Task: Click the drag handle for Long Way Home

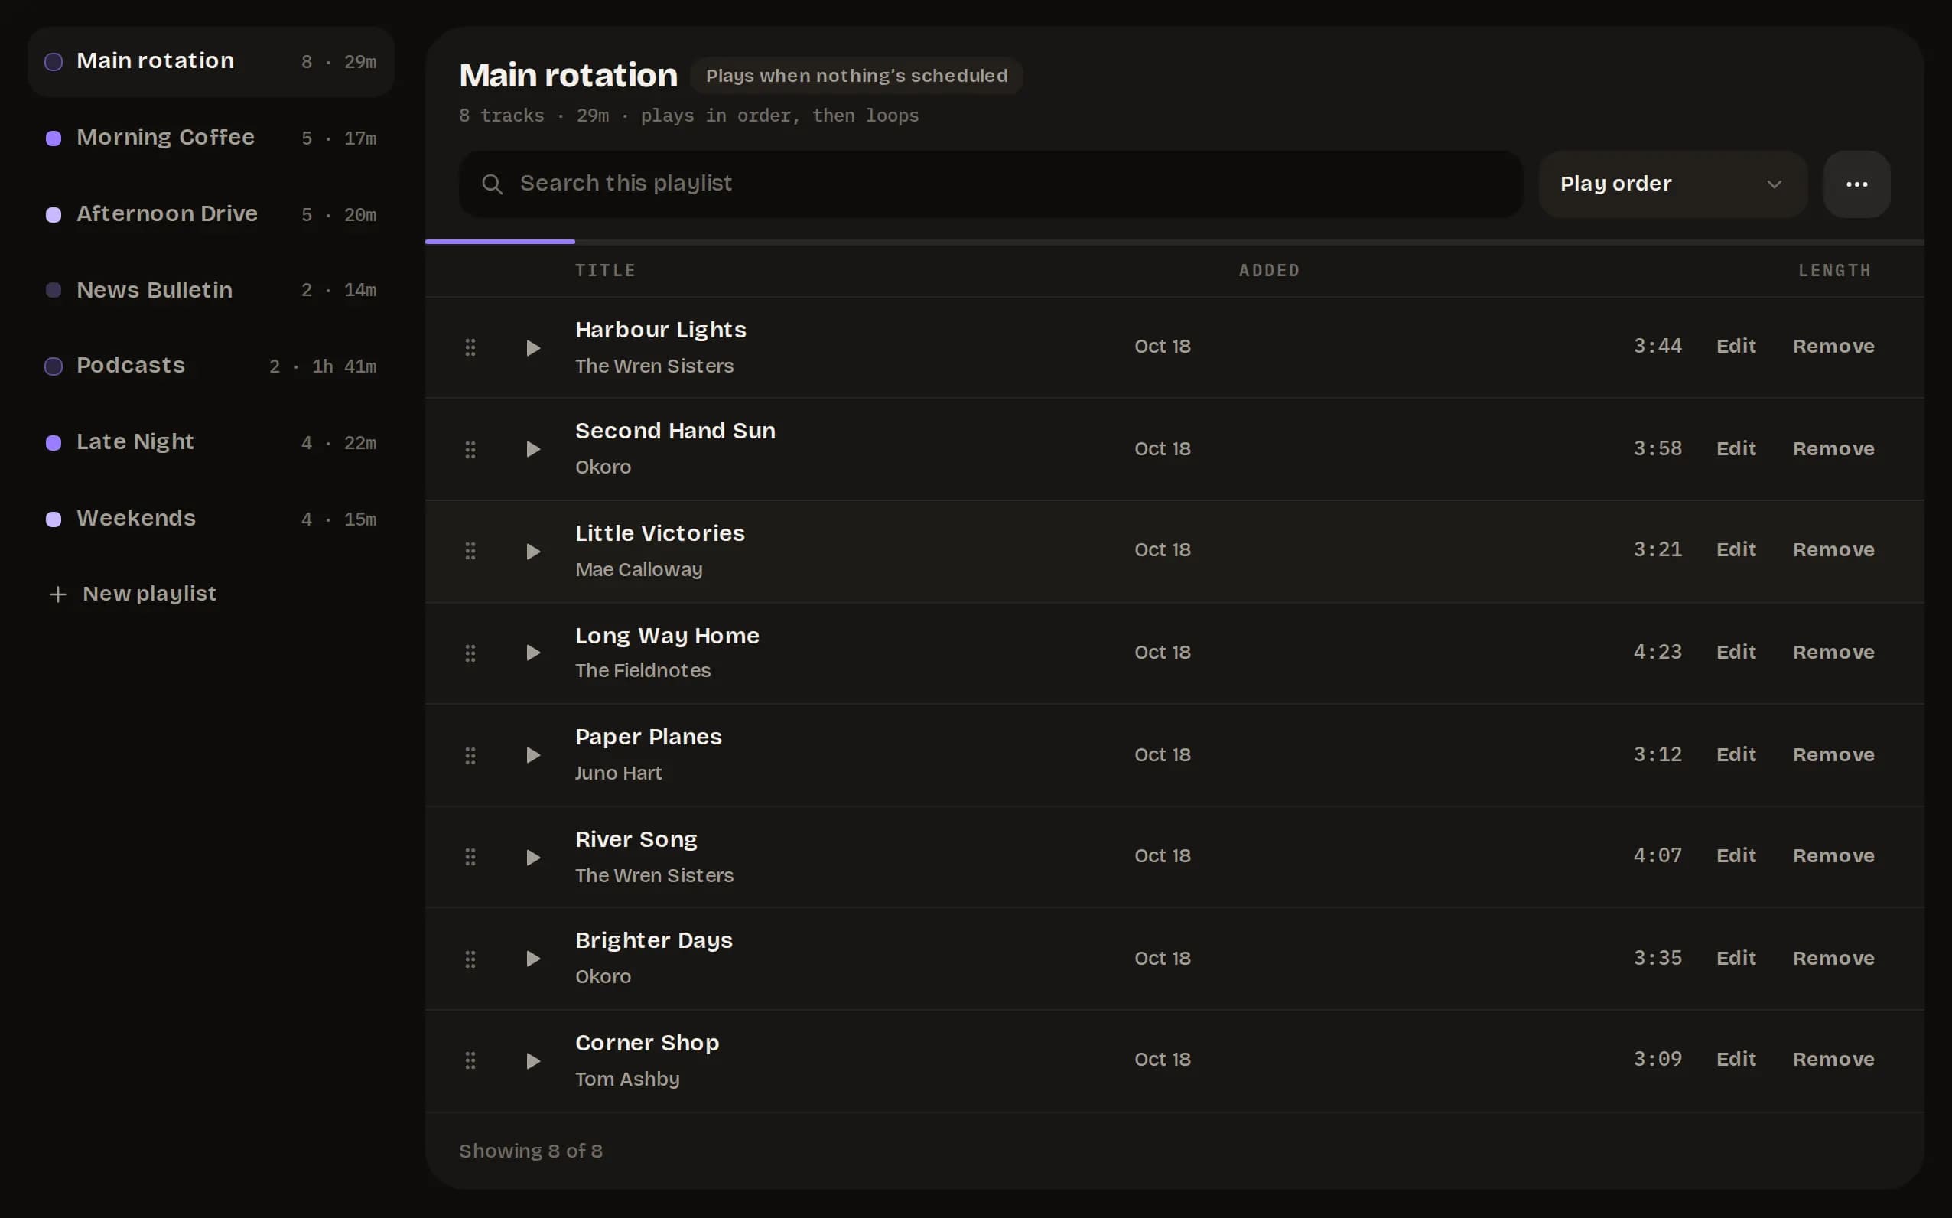Action: coord(470,653)
